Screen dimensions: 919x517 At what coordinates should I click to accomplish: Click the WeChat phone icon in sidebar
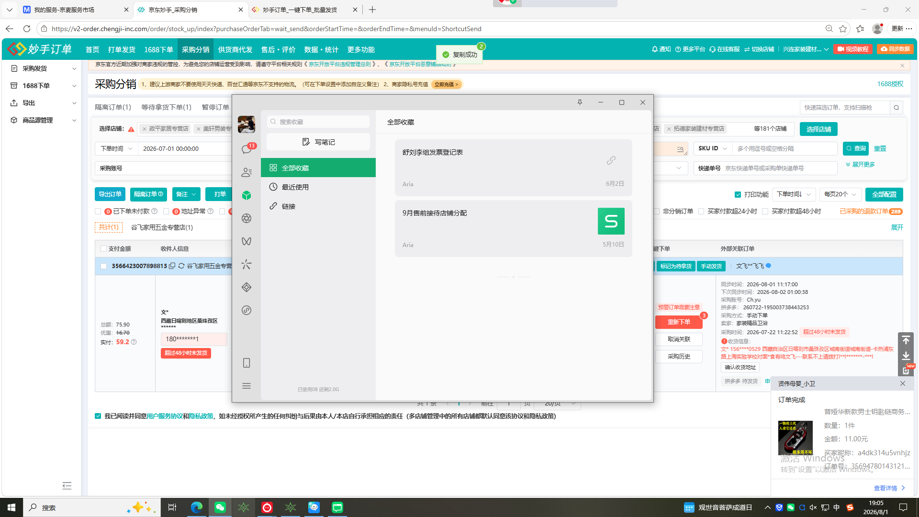click(x=247, y=363)
